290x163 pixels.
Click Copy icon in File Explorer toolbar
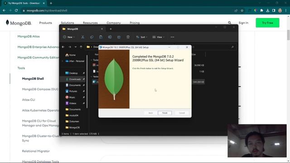tap(92, 37)
